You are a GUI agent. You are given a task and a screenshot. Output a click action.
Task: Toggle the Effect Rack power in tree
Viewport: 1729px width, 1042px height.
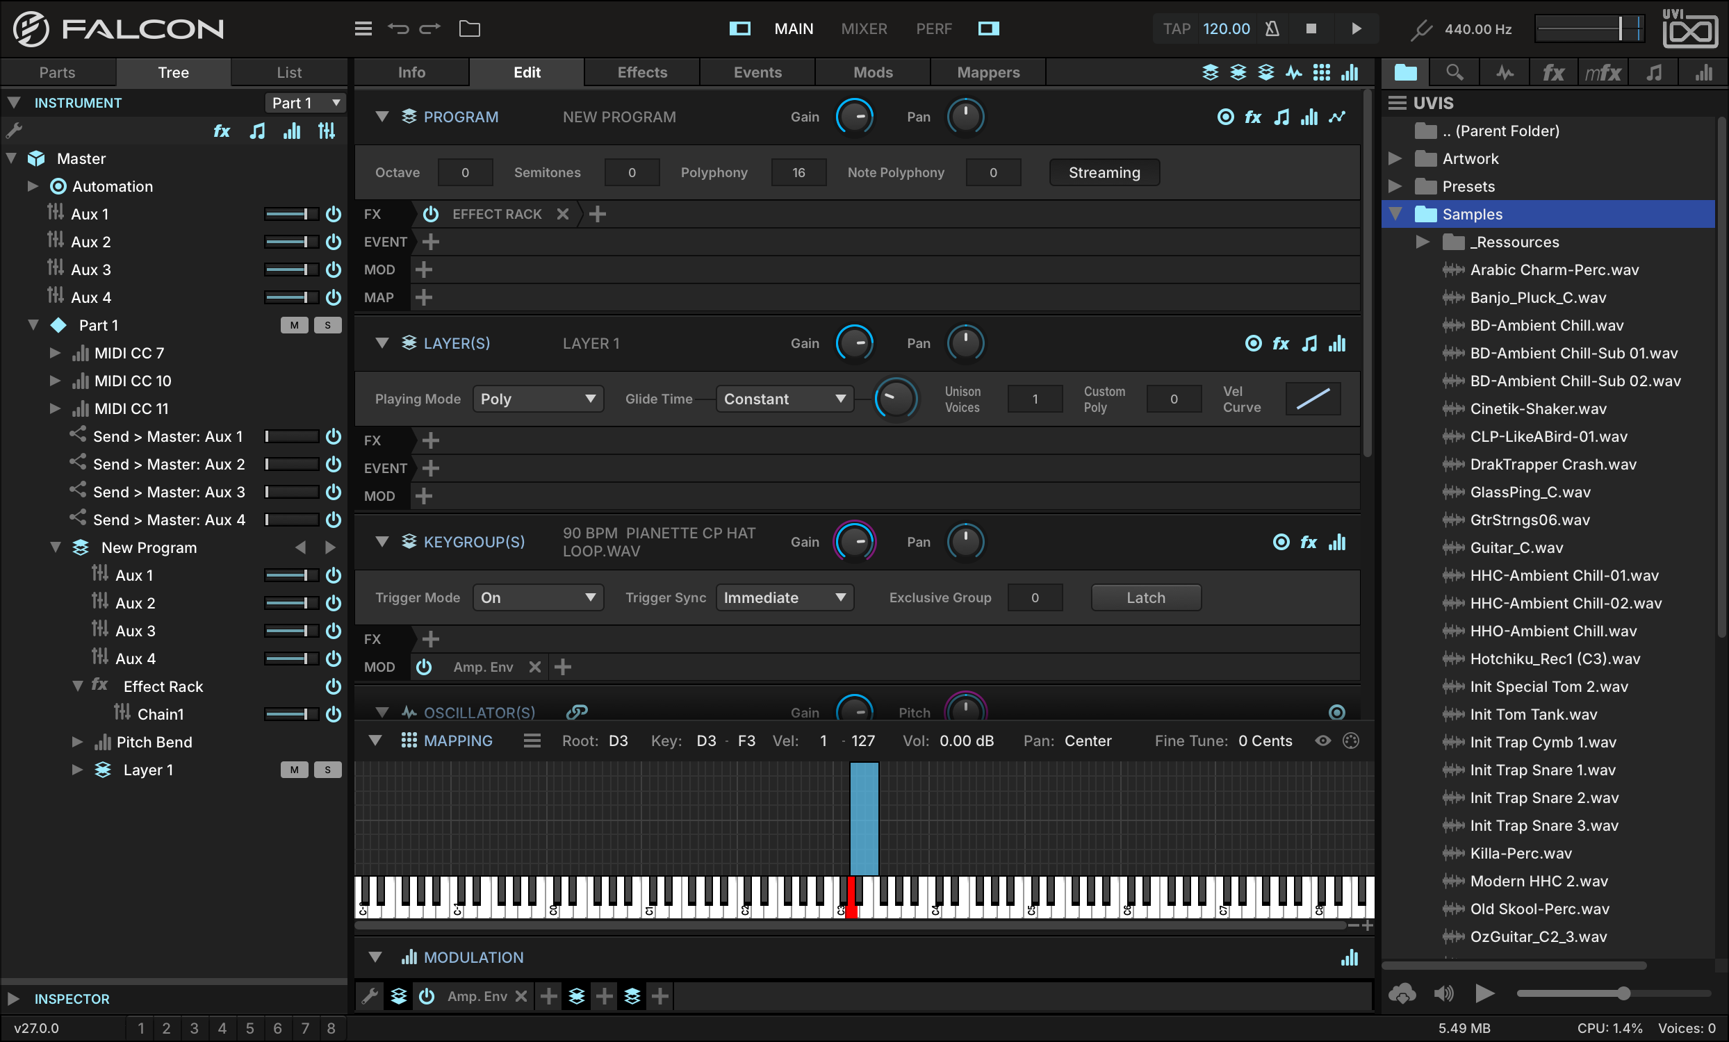(x=334, y=686)
